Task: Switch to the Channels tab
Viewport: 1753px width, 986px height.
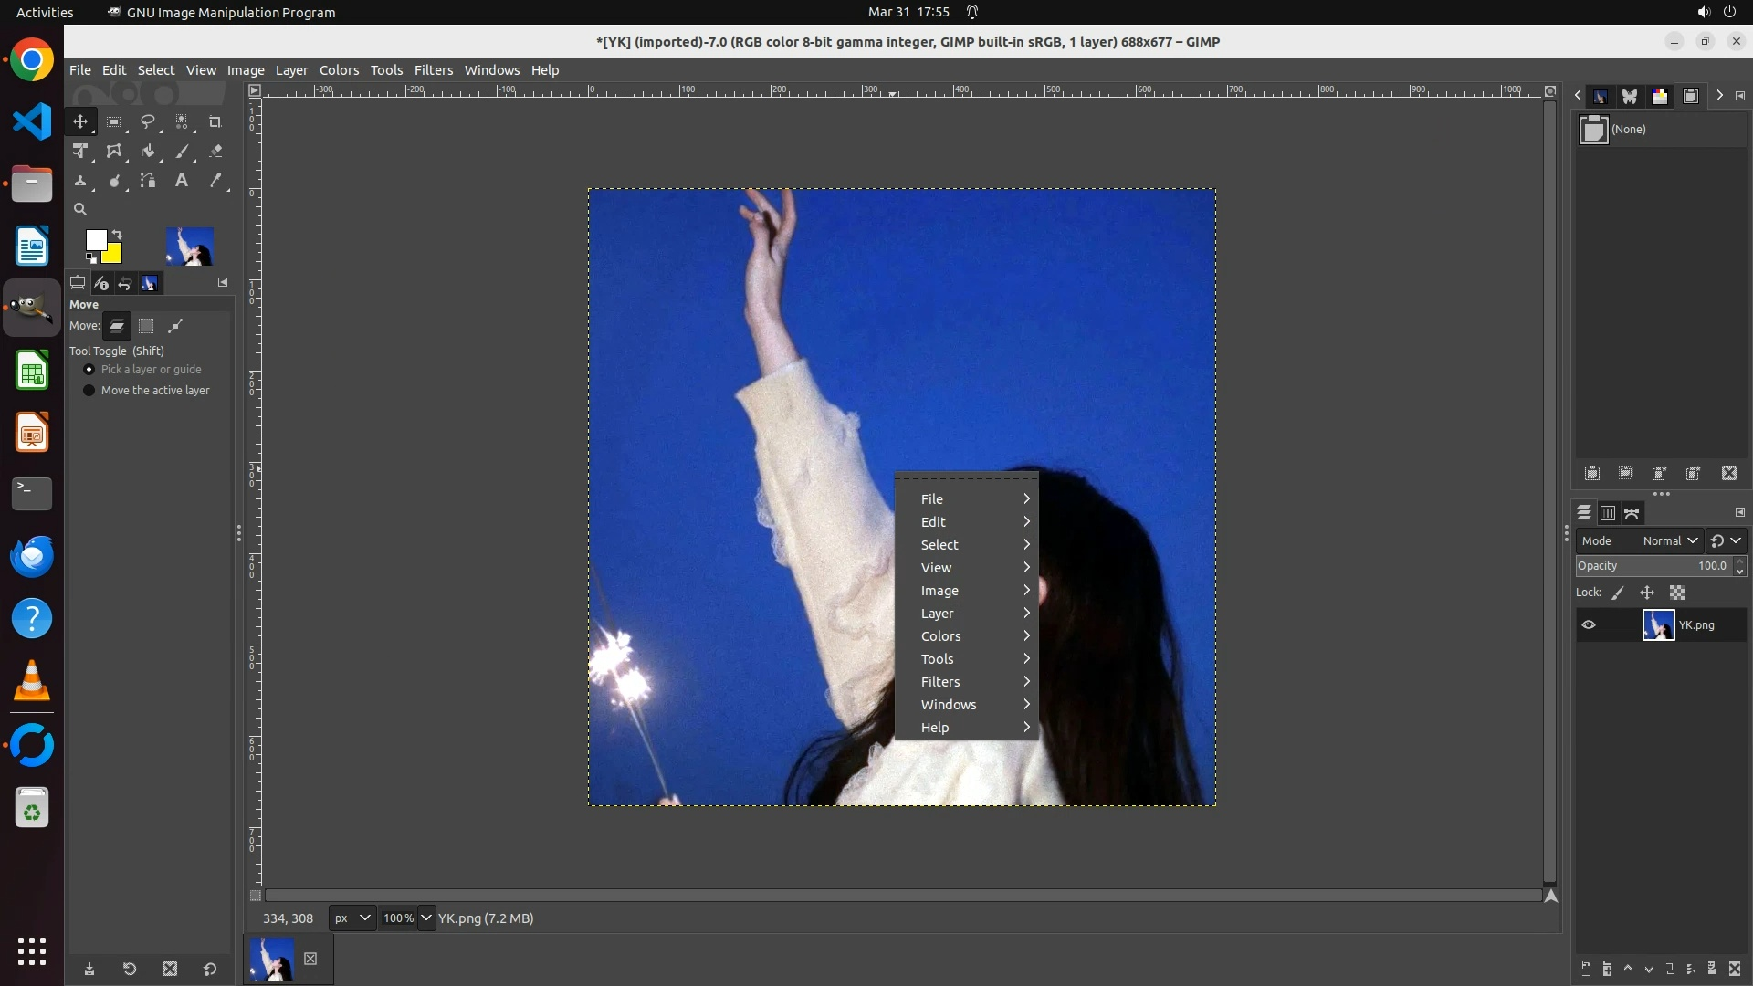Action: pyautogui.click(x=1608, y=514)
